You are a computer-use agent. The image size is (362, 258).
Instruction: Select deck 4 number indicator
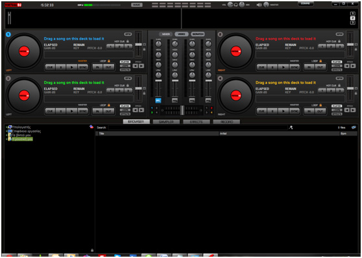(220, 78)
